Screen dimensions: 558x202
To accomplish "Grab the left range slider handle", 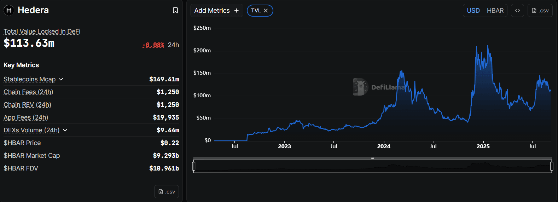I will [x=194, y=166].
